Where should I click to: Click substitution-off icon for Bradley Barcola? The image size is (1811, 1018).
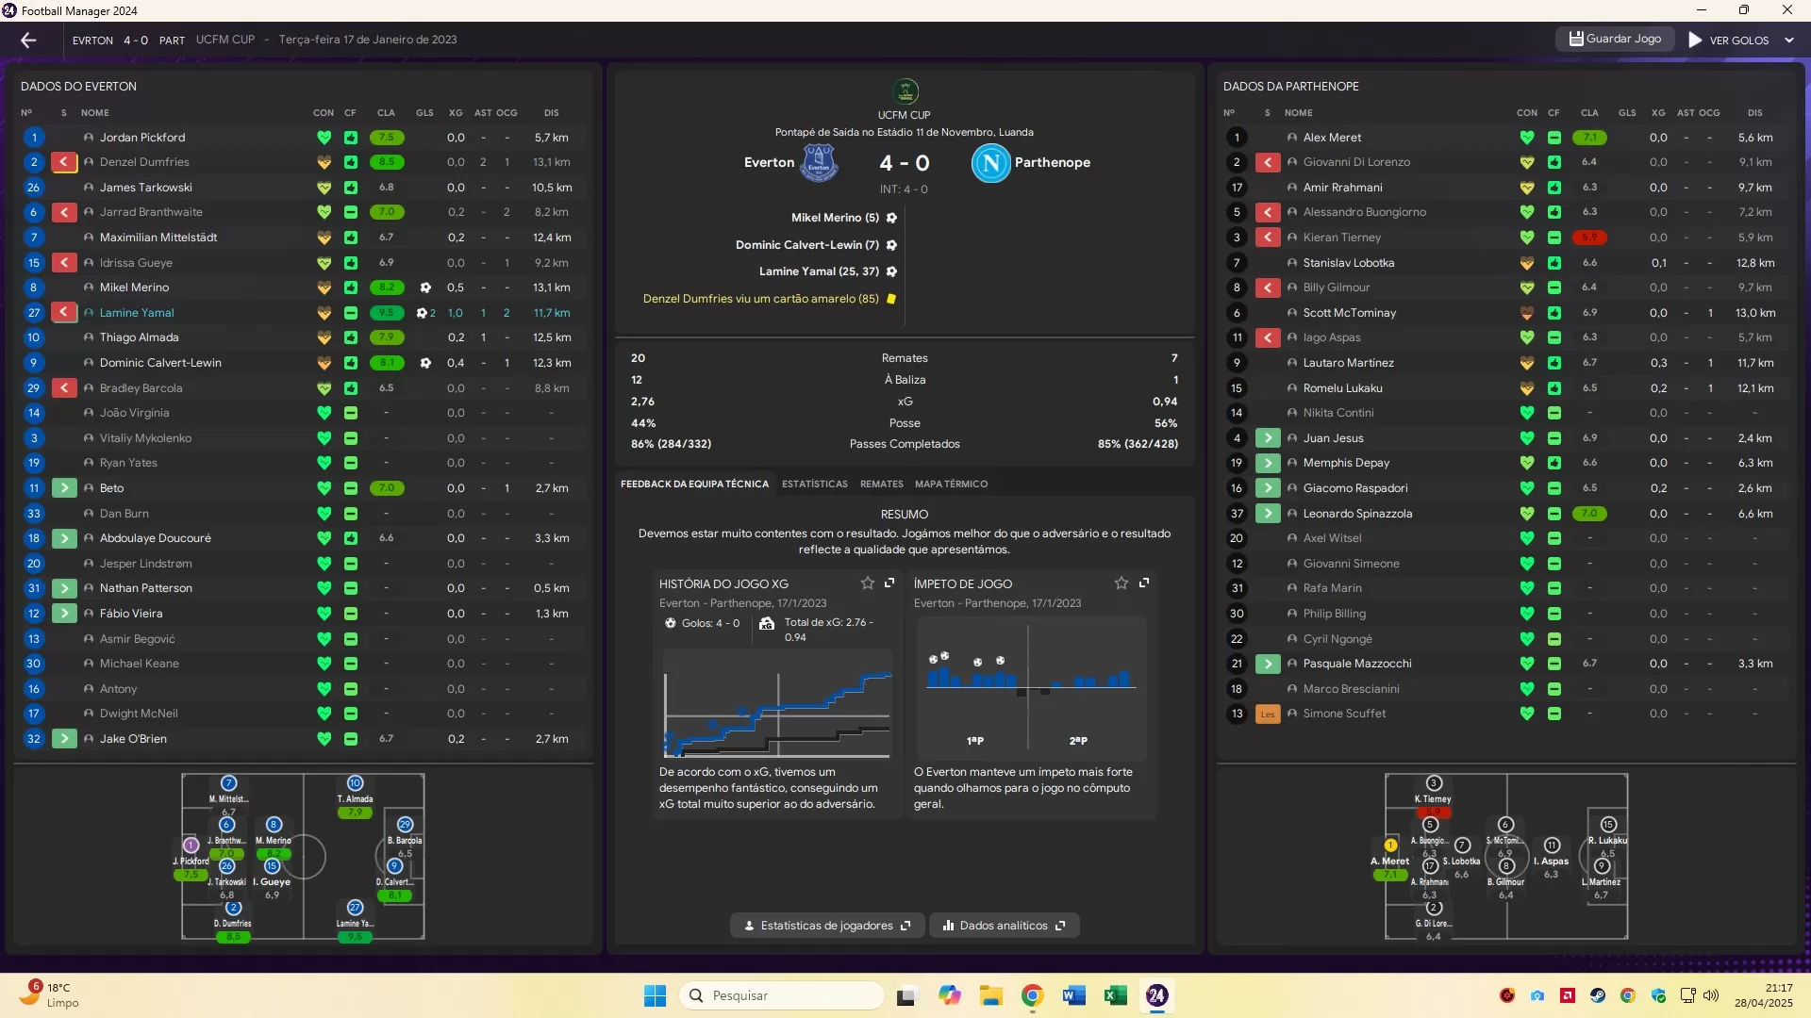(x=64, y=388)
